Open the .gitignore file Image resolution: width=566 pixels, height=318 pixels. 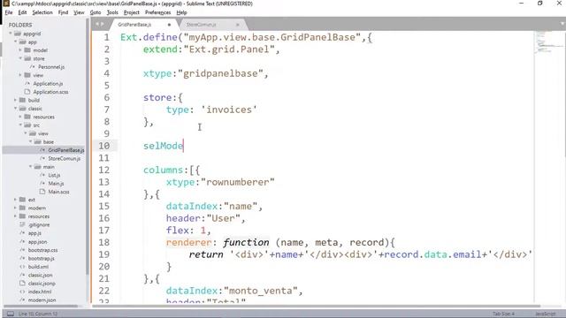(39, 224)
